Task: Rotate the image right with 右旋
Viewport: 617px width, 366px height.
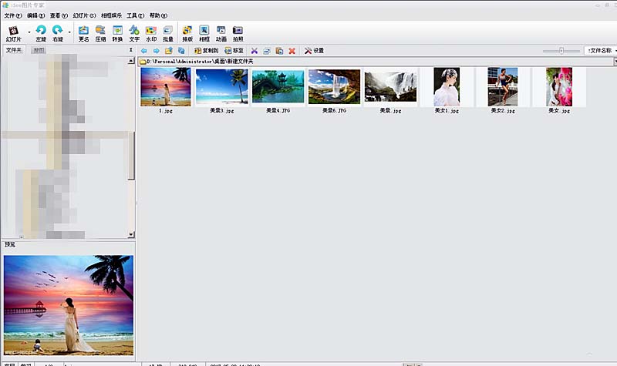Action: (58, 33)
